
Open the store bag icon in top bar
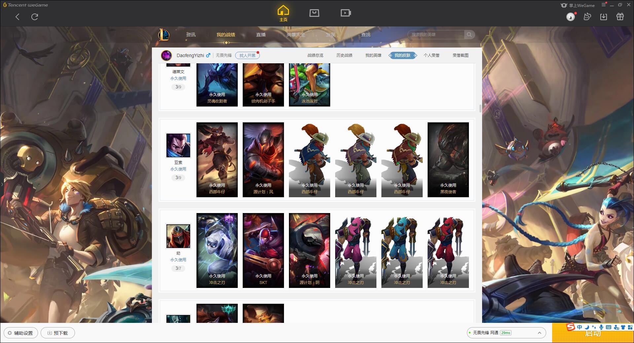click(x=314, y=13)
